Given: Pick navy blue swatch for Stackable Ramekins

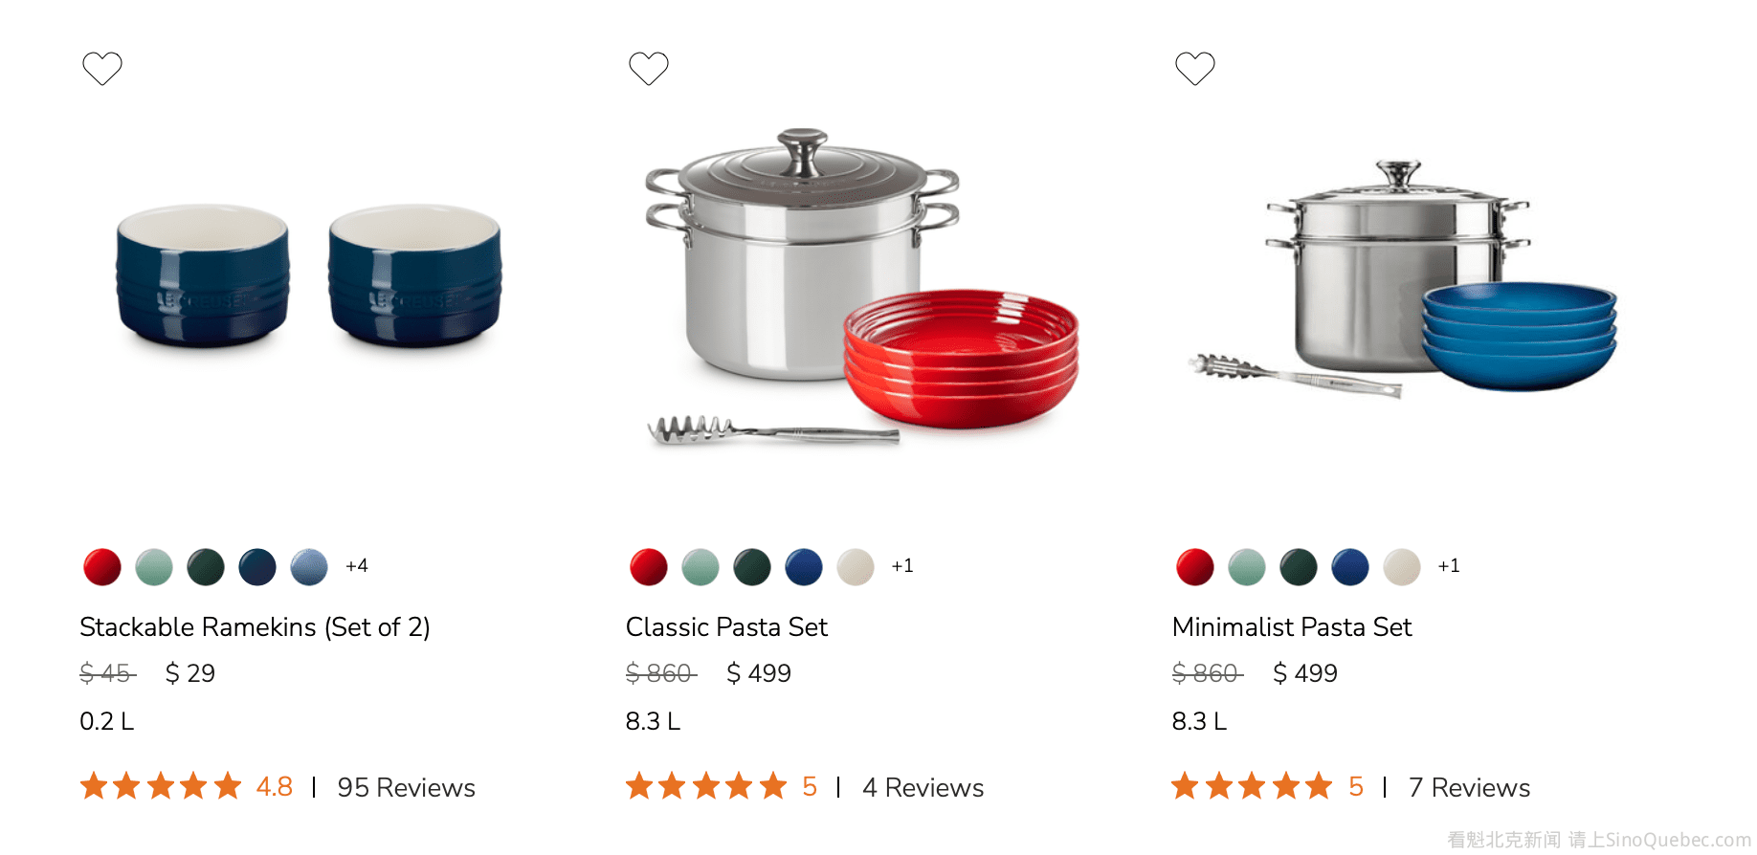Looking at the screenshot, I should tap(257, 567).
